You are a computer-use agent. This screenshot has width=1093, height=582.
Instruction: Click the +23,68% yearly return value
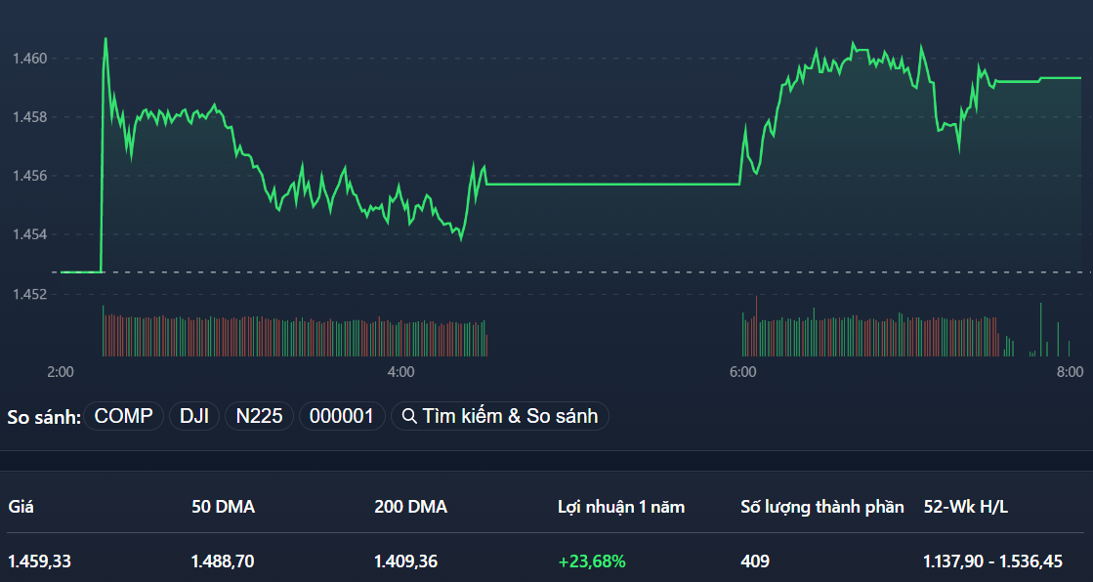[x=592, y=561]
